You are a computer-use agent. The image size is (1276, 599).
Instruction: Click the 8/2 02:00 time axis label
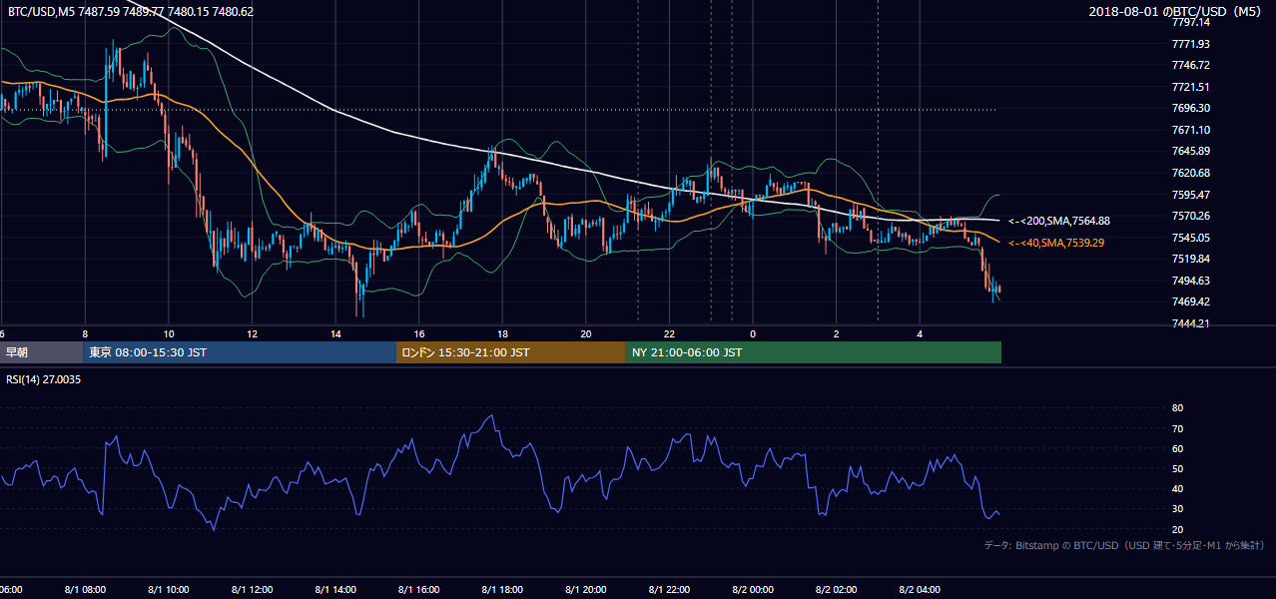837,590
